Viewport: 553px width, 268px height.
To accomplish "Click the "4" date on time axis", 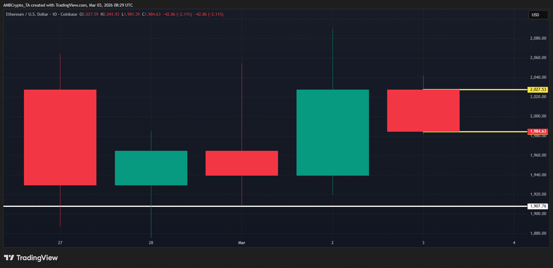I will (x=514, y=243).
